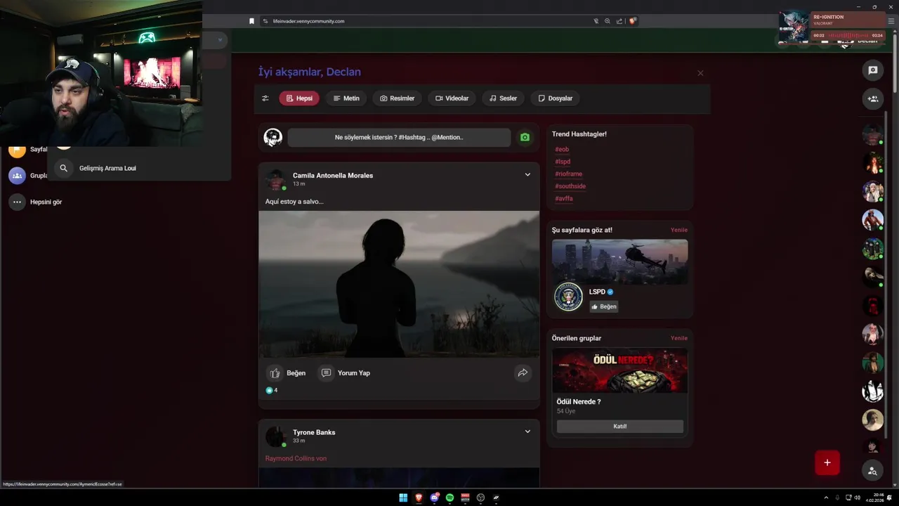Screen dimensions: 899x506
Task: Click the LSPD seal avatar
Action: tap(568, 297)
